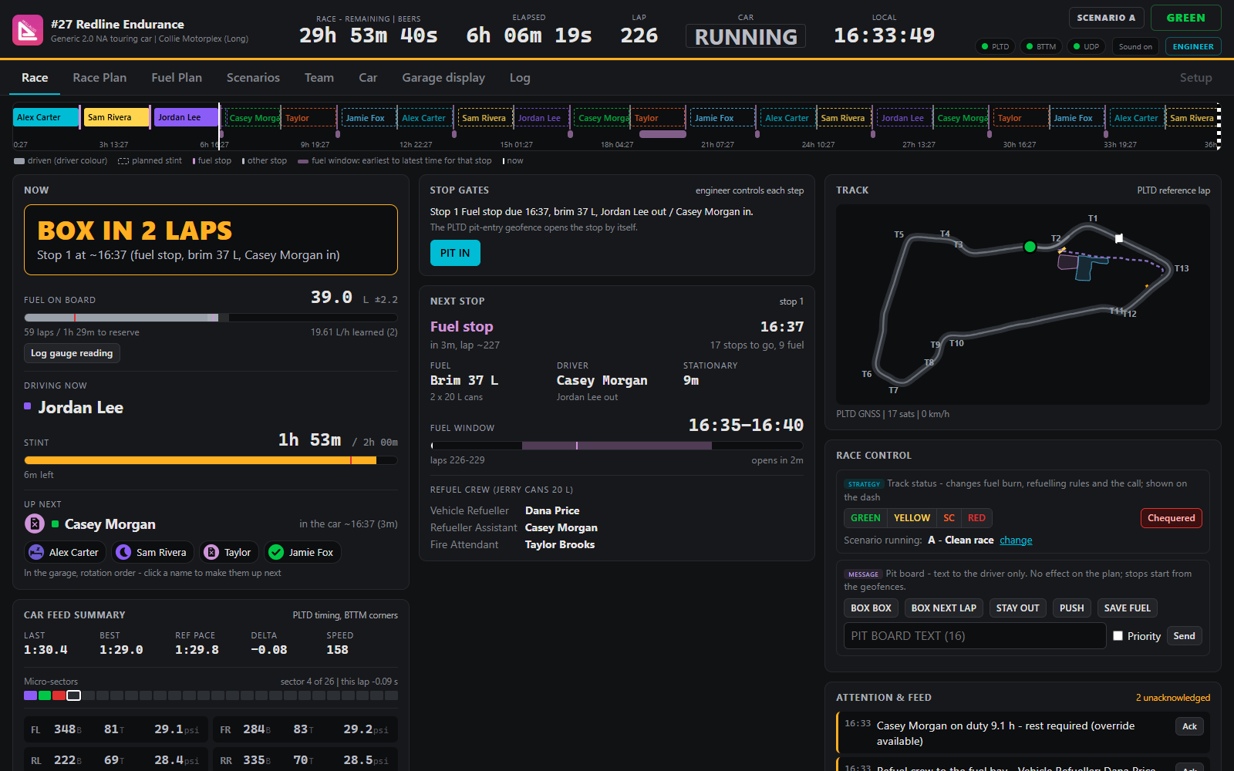Open the SCENARIO A selector

[x=1106, y=18]
